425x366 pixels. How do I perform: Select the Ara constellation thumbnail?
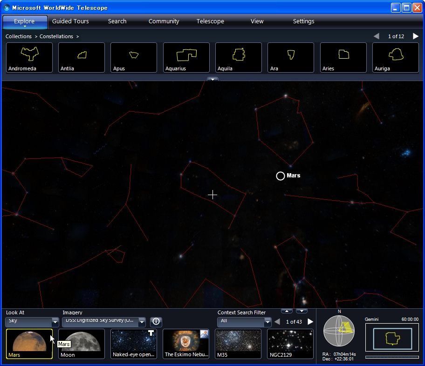click(291, 57)
